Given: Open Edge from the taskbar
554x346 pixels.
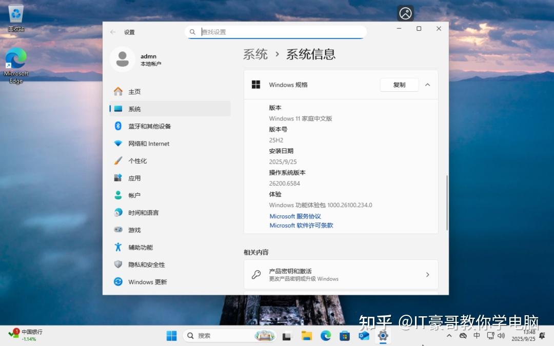Looking at the screenshot, I should 326,335.
